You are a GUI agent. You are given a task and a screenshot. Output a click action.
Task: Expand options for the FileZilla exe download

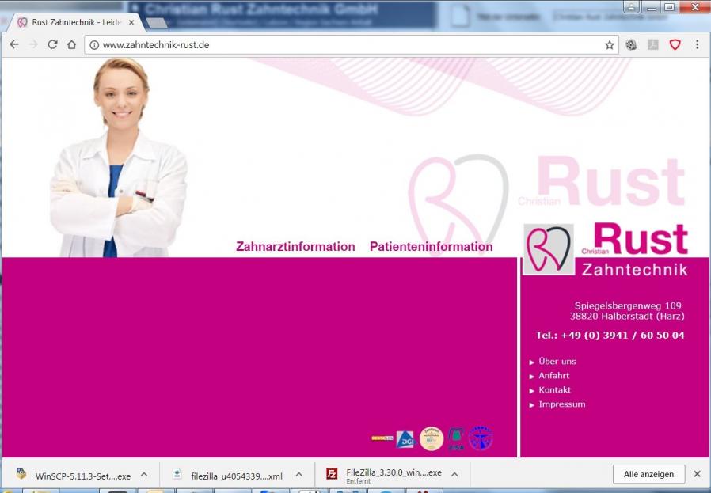point(454,475)
